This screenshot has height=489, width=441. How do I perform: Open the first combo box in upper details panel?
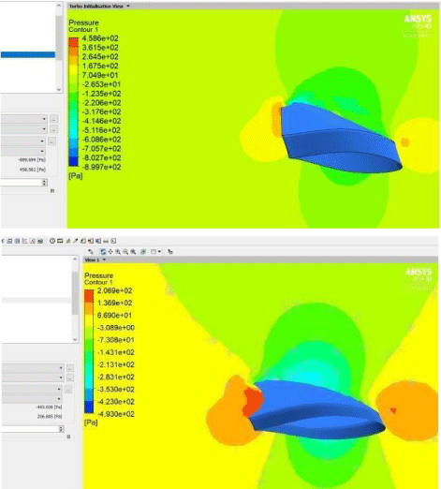point(23,119)
